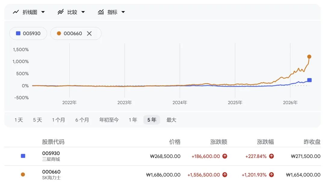The width and height of the screenshot is (325, 182).
Task: Open the 005930 stock code link
Action: tap(51, 153)
